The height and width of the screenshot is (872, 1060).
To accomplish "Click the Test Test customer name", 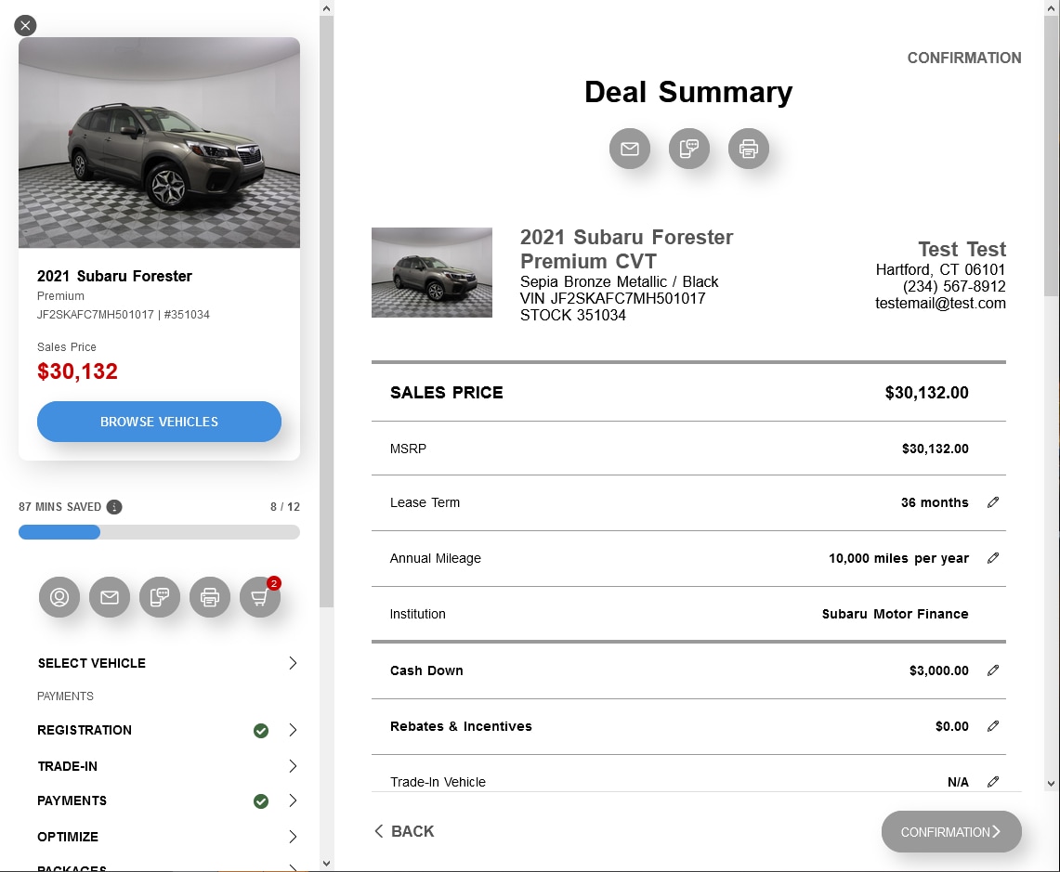I will pyautogui.click(x=962, y=250).
